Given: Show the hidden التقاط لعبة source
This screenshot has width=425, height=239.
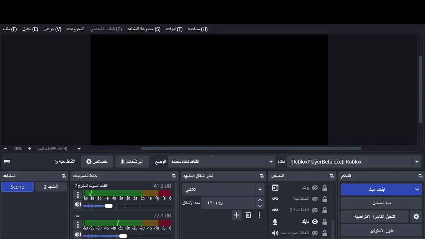Looking at the screenshot, I should 315,199.
